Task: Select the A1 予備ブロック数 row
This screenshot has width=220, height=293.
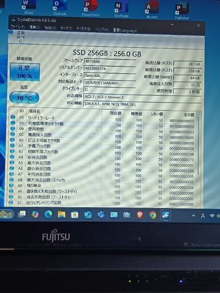Action: pos(103,146)
